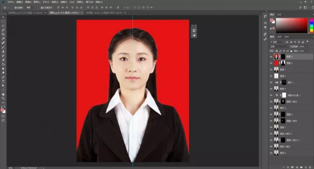Toggle visibility of layer 图层 6
The image size is (314, 169).
point(271,76)
